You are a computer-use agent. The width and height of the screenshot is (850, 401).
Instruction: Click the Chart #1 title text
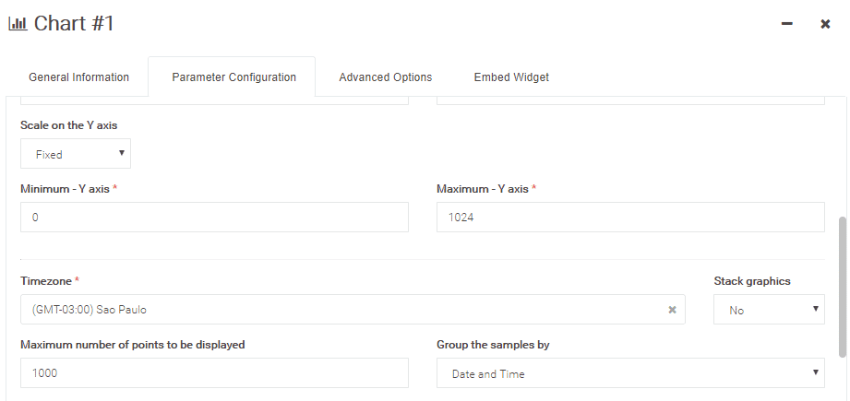[x=74, y=24]
